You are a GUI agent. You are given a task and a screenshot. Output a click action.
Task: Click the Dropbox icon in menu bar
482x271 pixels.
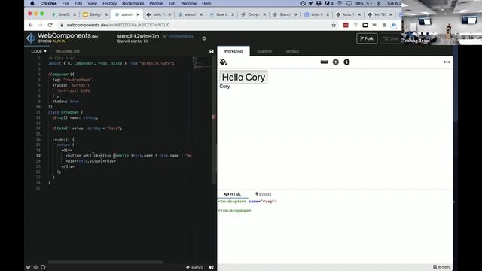[319, 3]
